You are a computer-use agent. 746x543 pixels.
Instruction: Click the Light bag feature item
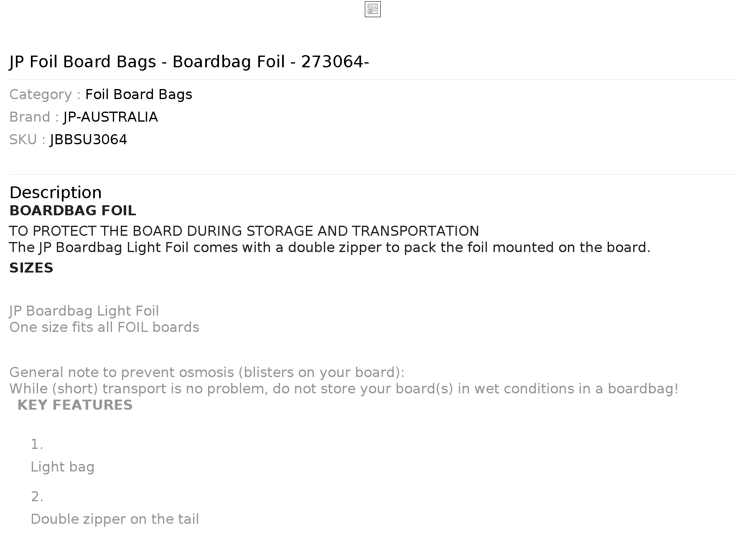[x=63, y=467]
